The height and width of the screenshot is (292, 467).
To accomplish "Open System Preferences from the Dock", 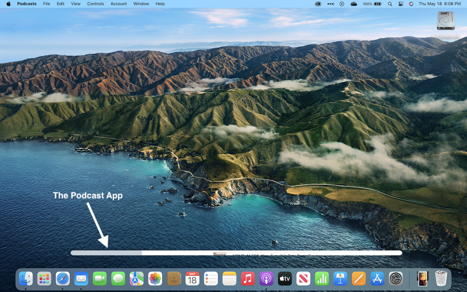I will pos(396,279).
